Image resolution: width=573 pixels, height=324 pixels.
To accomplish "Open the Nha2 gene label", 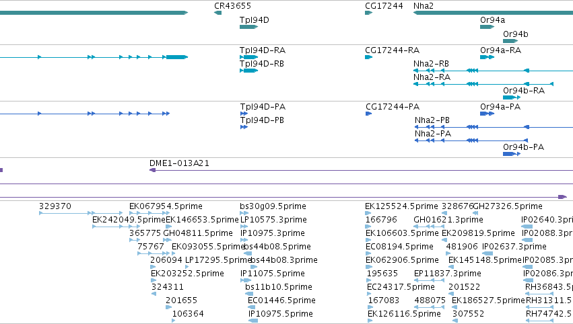I will tap(423, 6).
